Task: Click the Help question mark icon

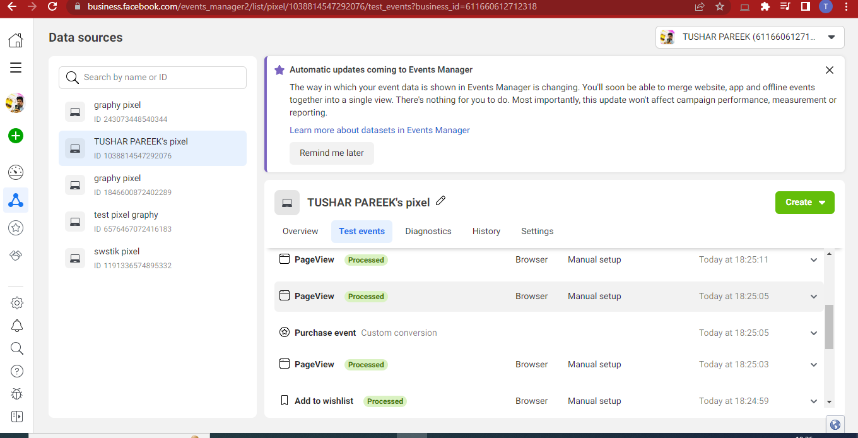Action: click(x=17, y=371)
